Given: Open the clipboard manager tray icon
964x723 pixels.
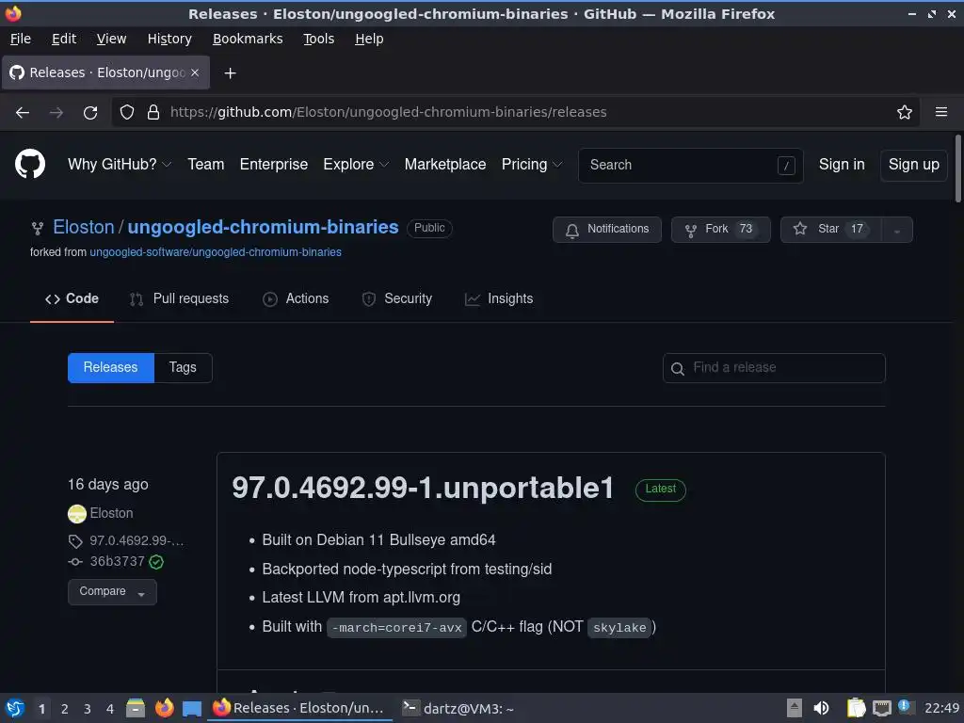Looking at the screenshot, I should tap(856, 708).
